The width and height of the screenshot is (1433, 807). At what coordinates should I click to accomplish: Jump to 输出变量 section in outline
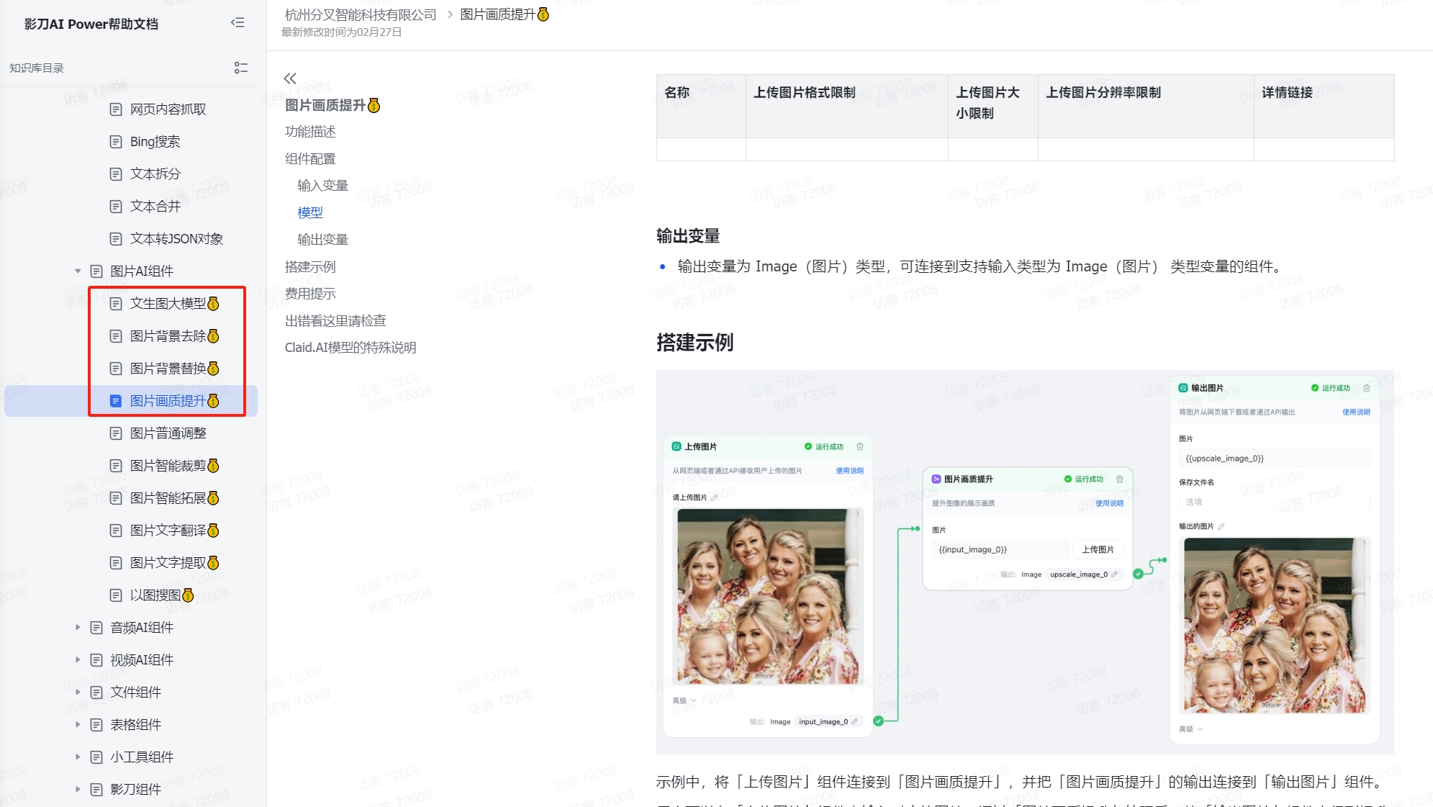pyautogui.click(x=322, y=240)
